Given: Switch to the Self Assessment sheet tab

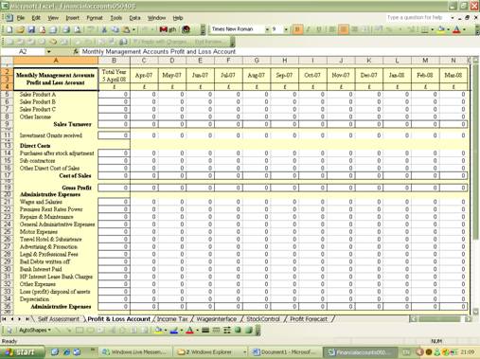Looking at the screenshot, I should [59, 319].
